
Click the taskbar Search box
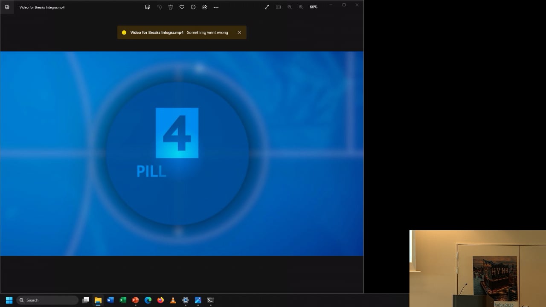click(48, 300)
